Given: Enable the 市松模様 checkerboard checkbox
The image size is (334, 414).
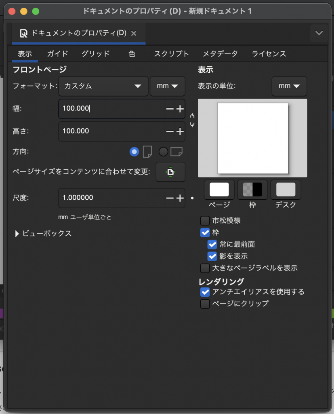Looking at the screenshot, I should click(x=205, y=220).
